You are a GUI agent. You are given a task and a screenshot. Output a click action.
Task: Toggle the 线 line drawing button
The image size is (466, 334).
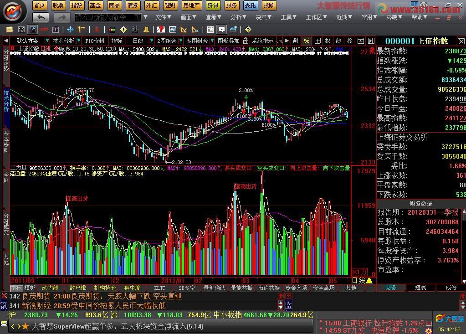point(338,41)
